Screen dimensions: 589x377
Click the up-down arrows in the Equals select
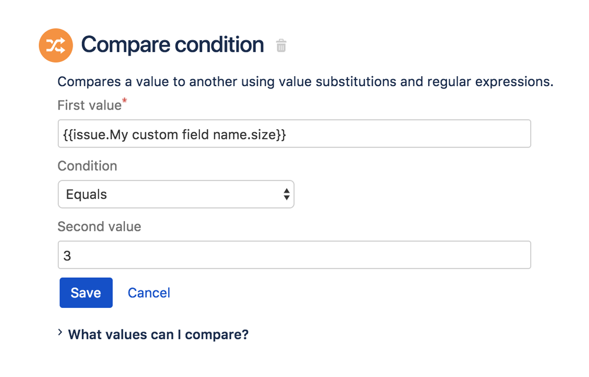pyautogui.click(x=287, y=194)
